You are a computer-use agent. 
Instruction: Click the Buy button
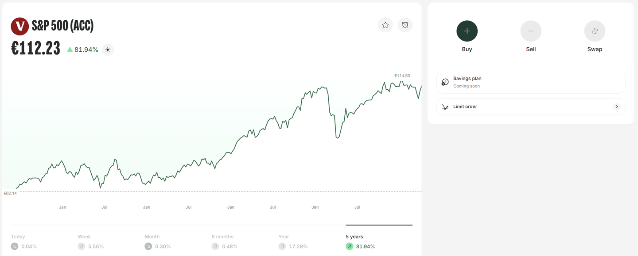[x=467, y=37]
